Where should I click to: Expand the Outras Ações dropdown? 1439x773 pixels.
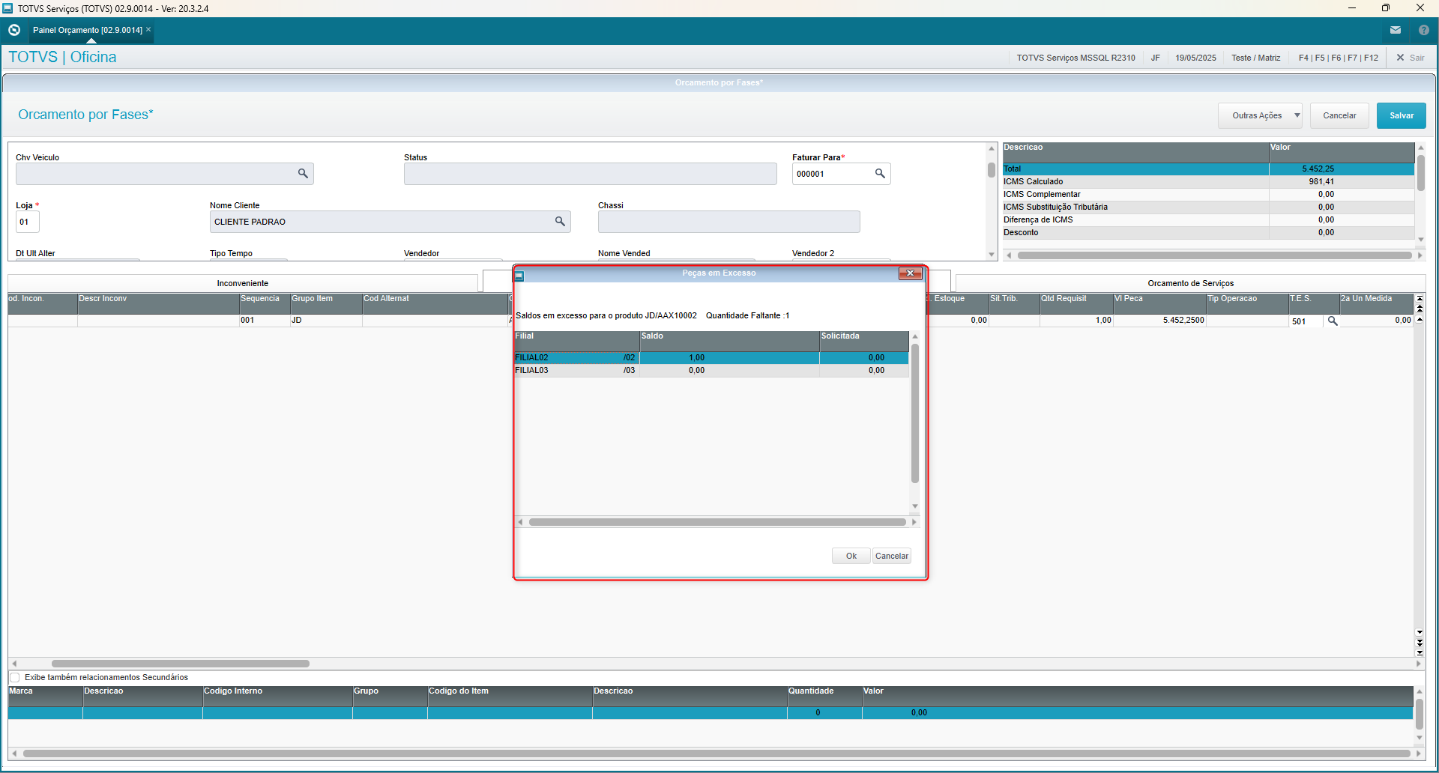click(1260, 115)
